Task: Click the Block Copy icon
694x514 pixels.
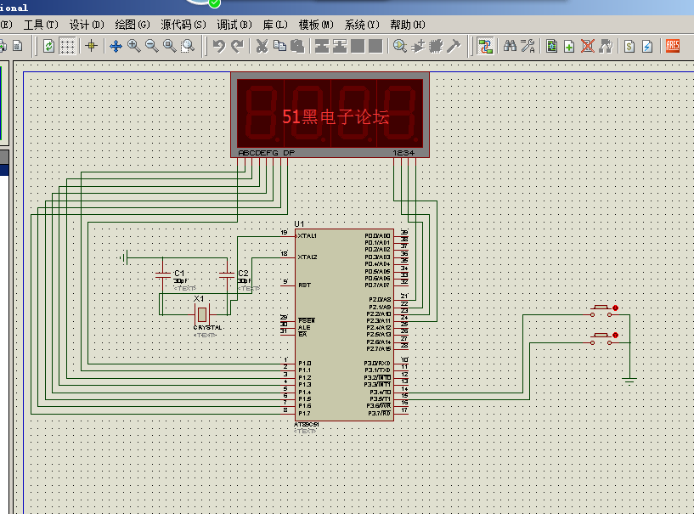Action: [x=322, y=46]
